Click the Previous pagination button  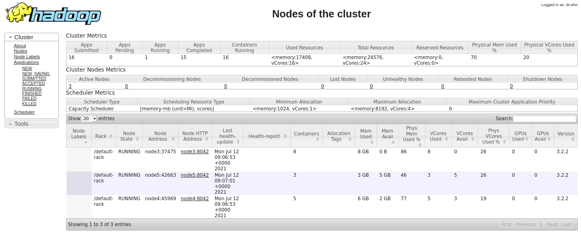(525, 224)
